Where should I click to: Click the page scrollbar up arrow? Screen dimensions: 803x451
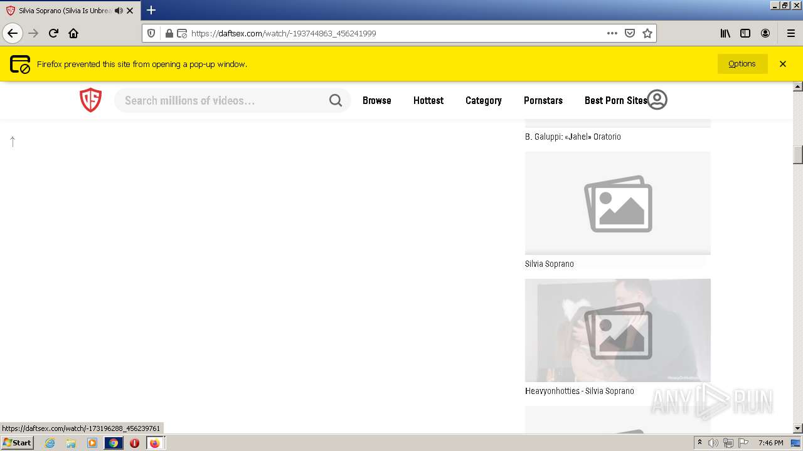pyautogui.click(x=798, y=86)
